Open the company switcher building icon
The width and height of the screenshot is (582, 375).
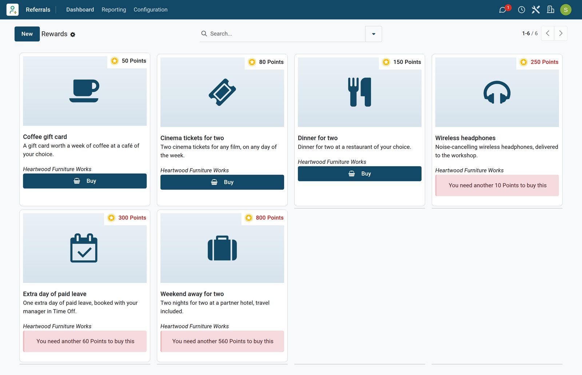click(550, 10)
